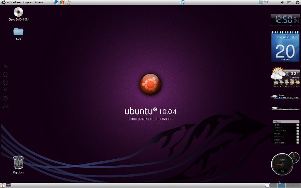Screen dimensions: 301x188
Task: Click the round applet left of workspace switcher
Action: [x=267, y=185]
